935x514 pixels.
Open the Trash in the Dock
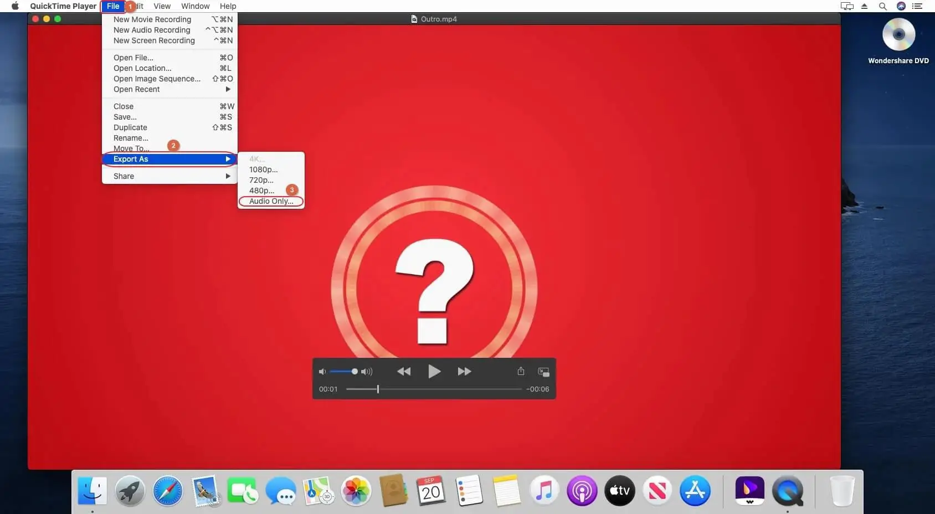point(842,491)
